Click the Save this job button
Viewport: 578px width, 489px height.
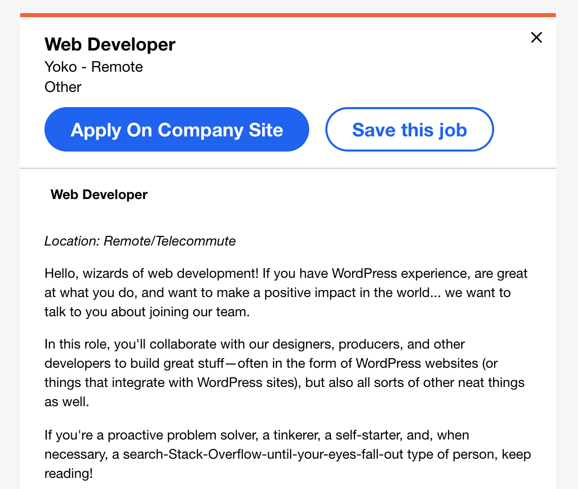click(409, 129)
